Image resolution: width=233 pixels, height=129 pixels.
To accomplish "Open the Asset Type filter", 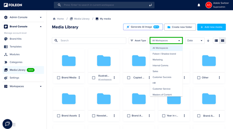I will click(138, 41).
